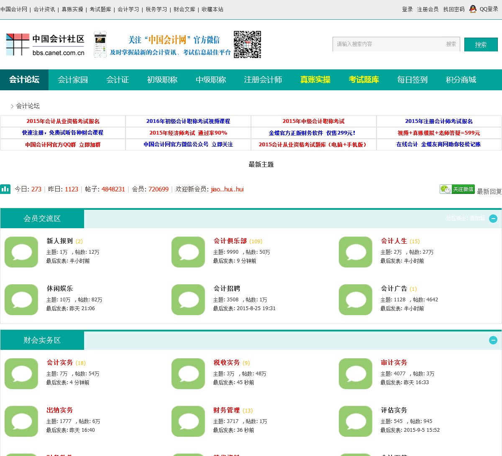
Task: Click the 财务管理 forum speech bubble icon
Action: [188, 421]
